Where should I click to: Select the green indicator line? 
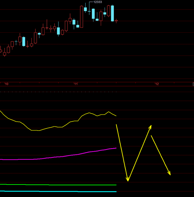(58, 185)
